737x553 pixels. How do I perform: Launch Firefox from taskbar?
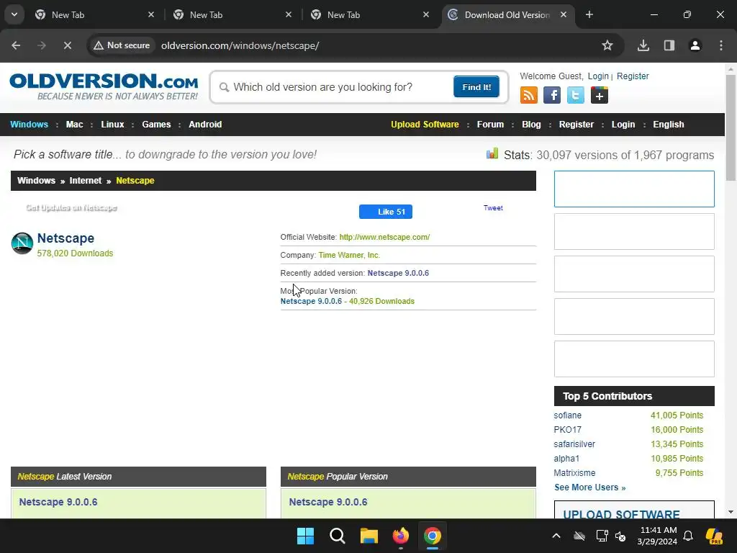click(x=400, y=536)
